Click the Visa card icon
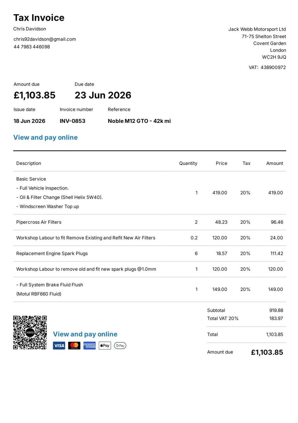The width and height of the screenshot is (298, 423). click(59, 346)
